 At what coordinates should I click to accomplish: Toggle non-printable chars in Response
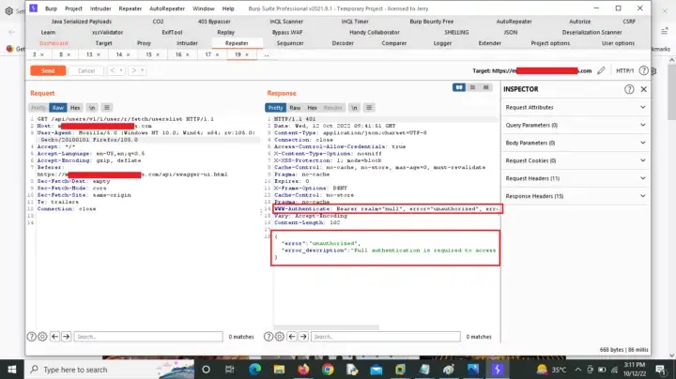[354, 108]
